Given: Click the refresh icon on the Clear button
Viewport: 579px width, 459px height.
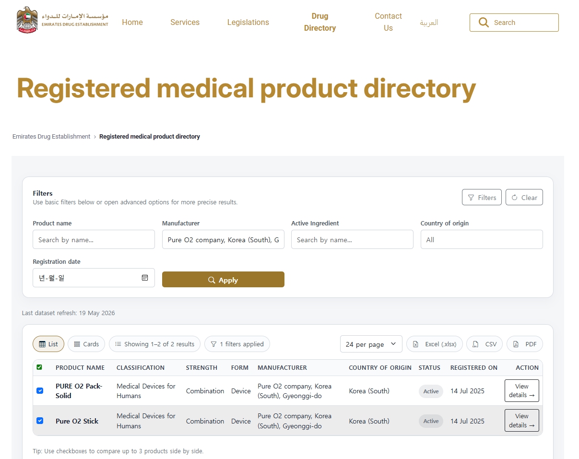Looking at the screenshot, I should point(515,198).
